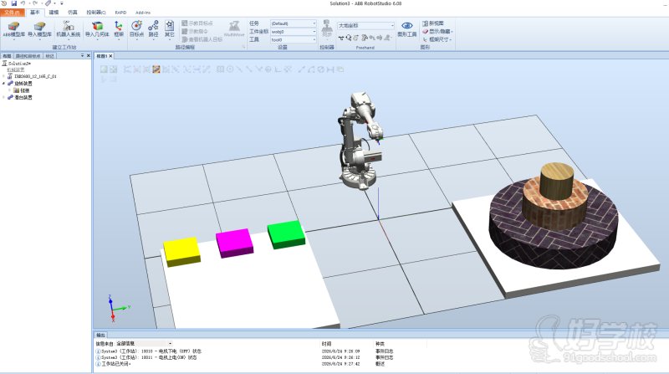Viewport: 669px width, 374px height.
Task: Click the ABB robot arm in view
Action: pos(360,141)
